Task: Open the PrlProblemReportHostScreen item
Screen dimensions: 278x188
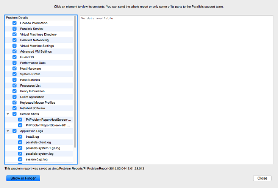Action: point(48,120)
